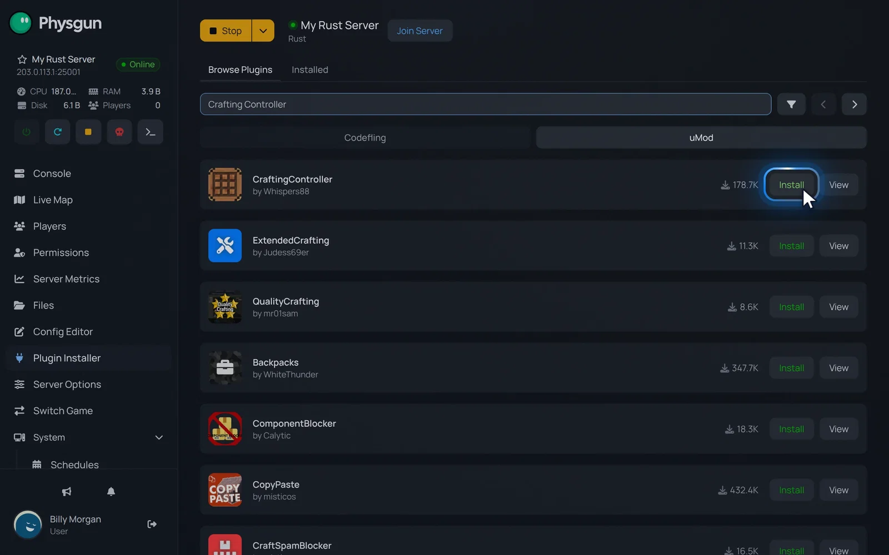Viewport: 889px width, 555px height.
Task: Open Switch Game page
Action: coord(89,411)
